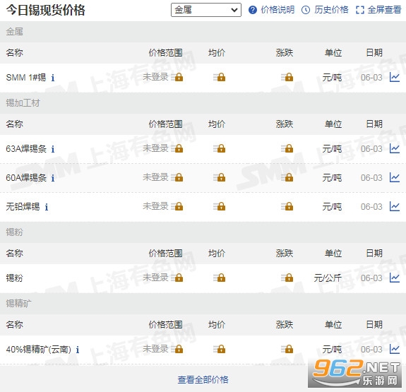Click the 锡加工材 section header

coord(23,103)
